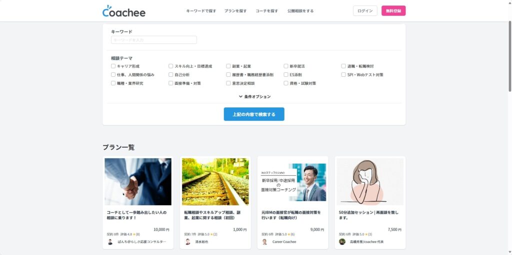Enable the ES添削 checkbox

[x=286, y=74]
